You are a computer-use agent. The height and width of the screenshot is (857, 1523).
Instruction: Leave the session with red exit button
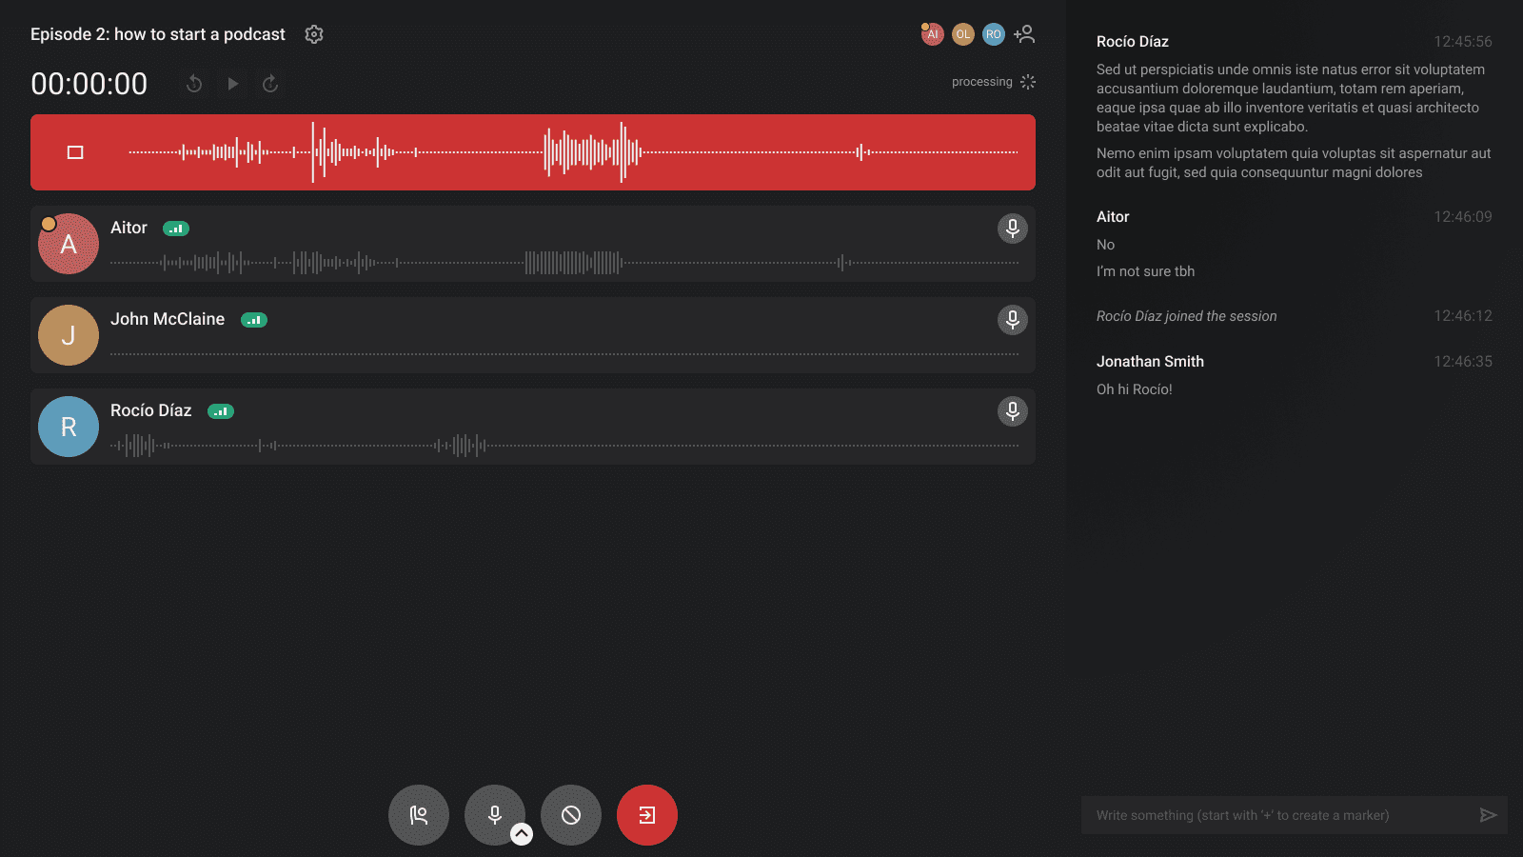click(647, 815)
